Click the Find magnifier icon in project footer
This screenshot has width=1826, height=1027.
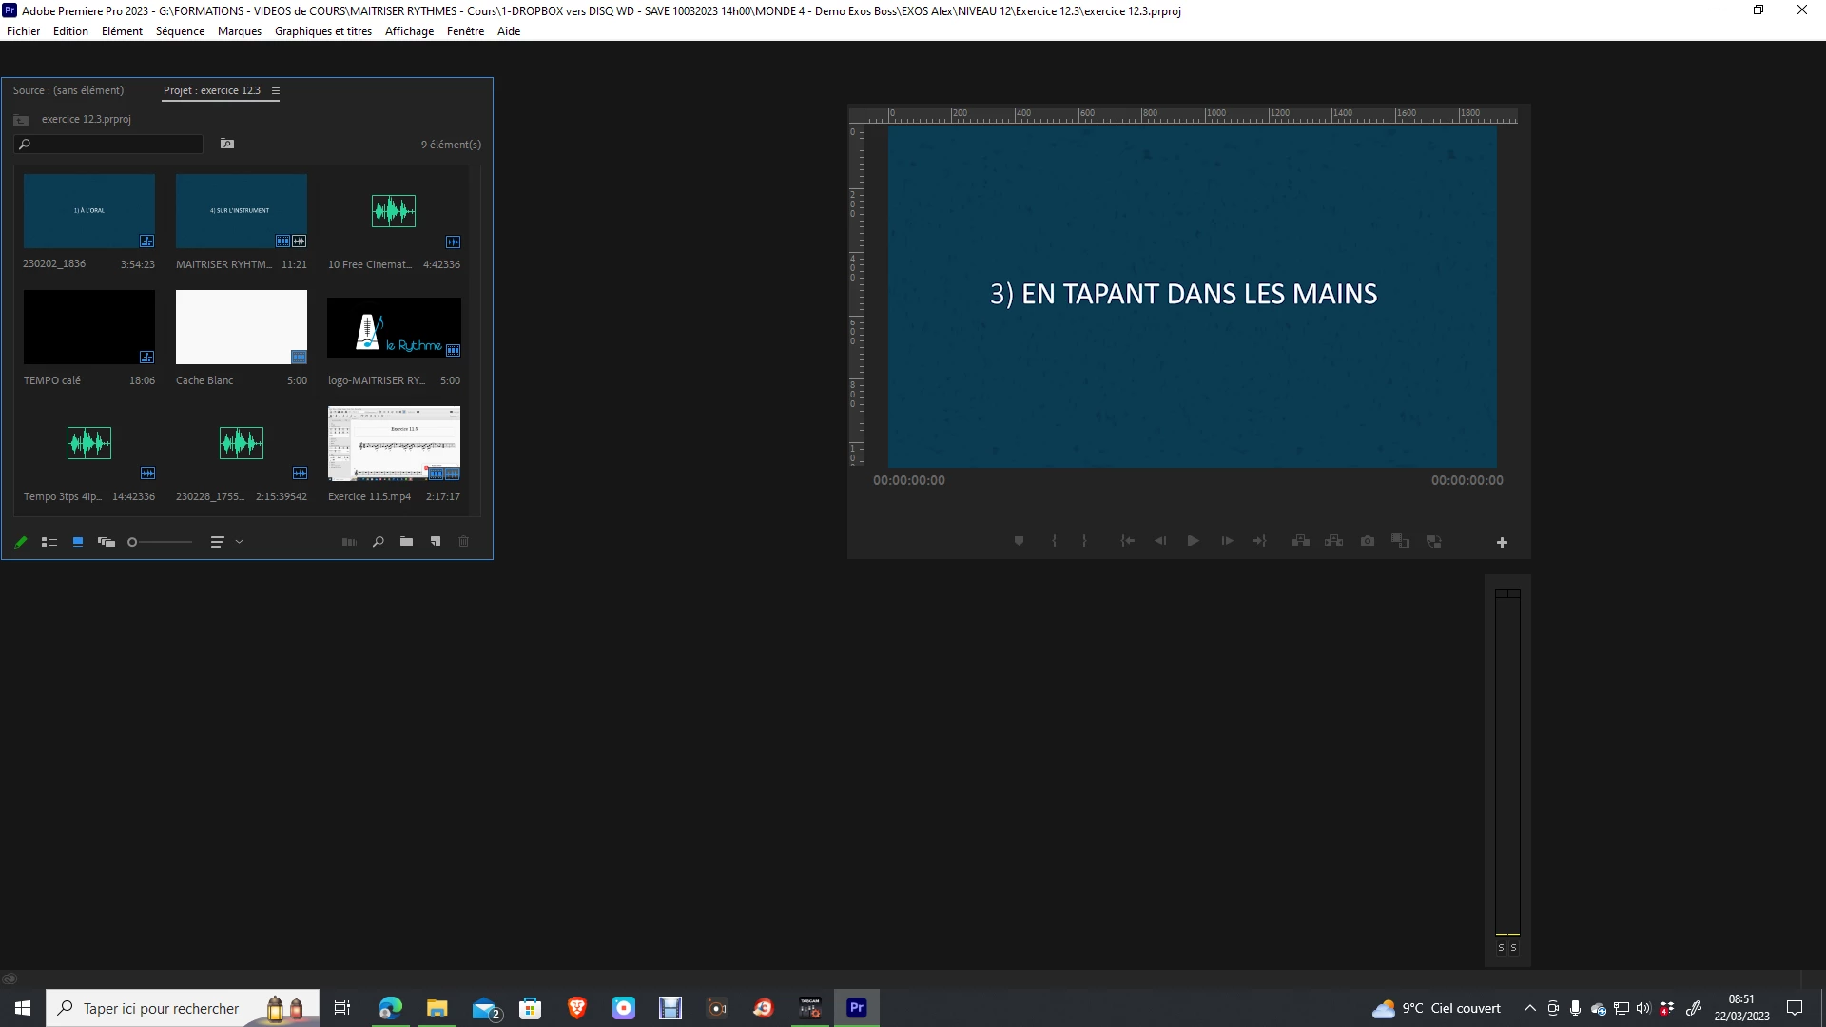click(379, 542)
